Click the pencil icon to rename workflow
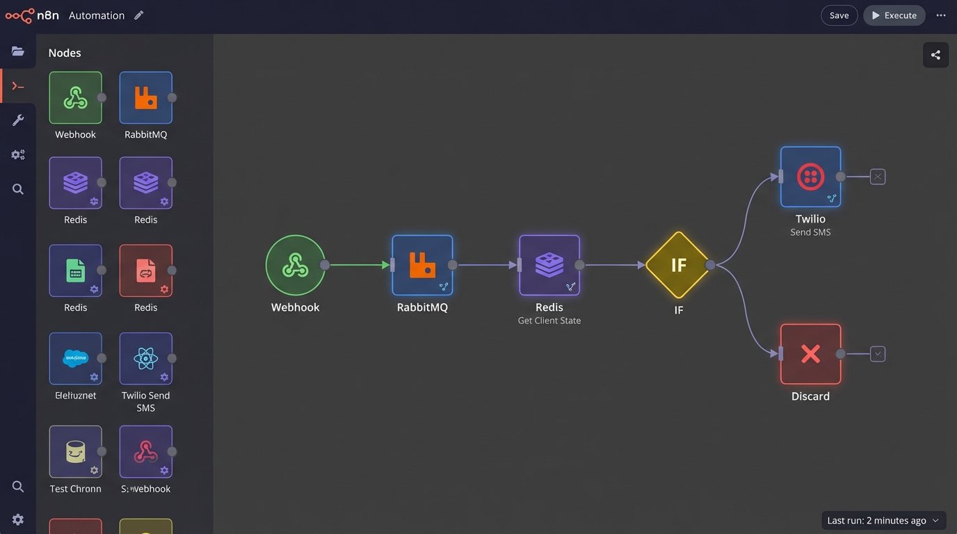 139,15
